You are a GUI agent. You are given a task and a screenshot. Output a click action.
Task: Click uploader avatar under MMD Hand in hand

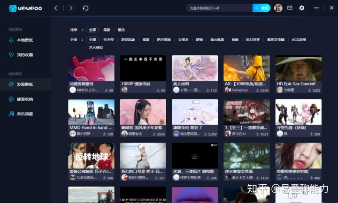click(73, 134)
